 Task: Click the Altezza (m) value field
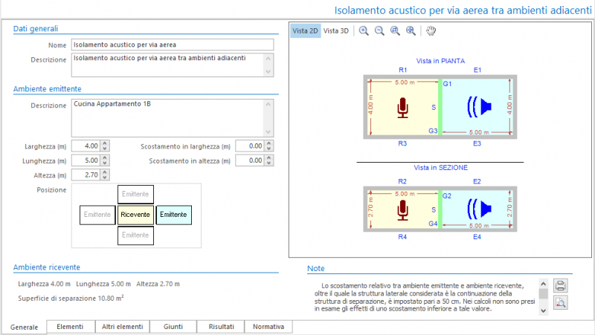tap(86, 175)
